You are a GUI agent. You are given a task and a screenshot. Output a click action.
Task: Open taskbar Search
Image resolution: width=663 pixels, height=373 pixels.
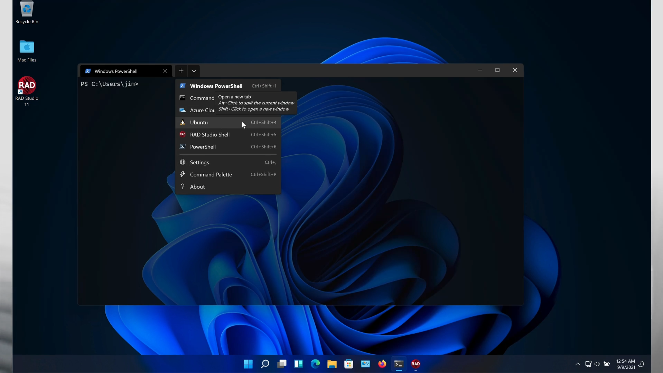(x=265, y=364)
